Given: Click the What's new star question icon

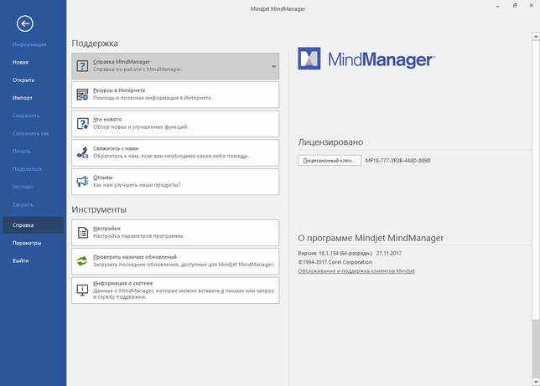Looking at the screenshot, I should 82,124.
